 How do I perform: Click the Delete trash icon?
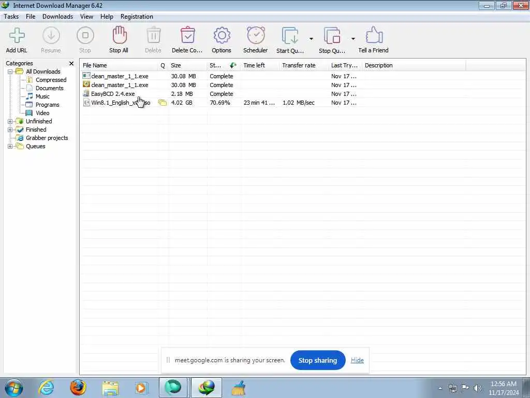[x=153, y=36]
